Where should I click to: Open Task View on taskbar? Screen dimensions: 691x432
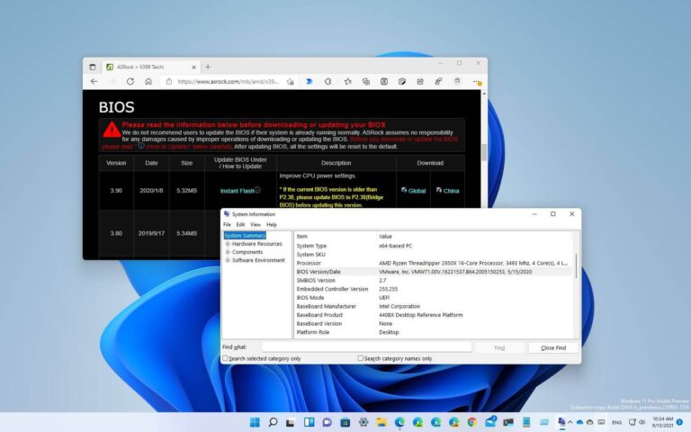tap(291, 422)
